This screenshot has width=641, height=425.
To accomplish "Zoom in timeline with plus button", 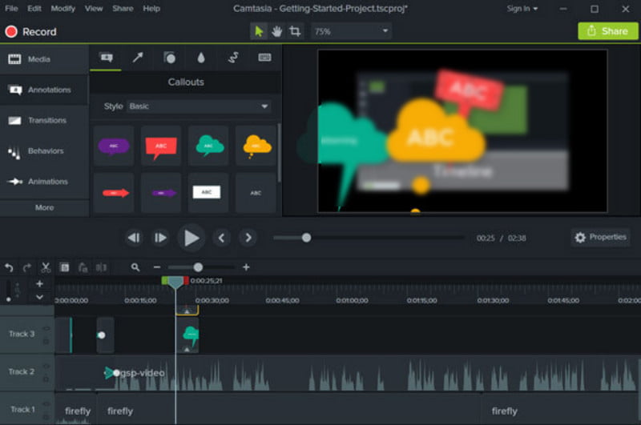I will 246,267.
